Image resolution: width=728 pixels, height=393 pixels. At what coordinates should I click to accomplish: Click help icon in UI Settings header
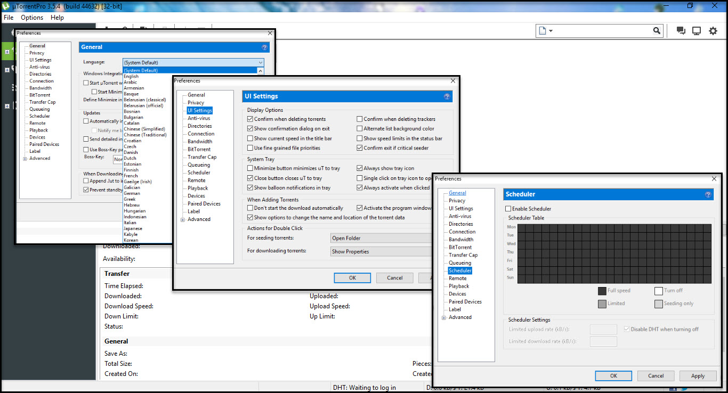tap(447, 96)
